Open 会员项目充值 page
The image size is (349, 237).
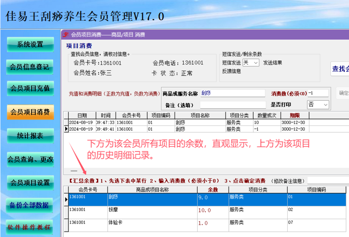point(30,88)
